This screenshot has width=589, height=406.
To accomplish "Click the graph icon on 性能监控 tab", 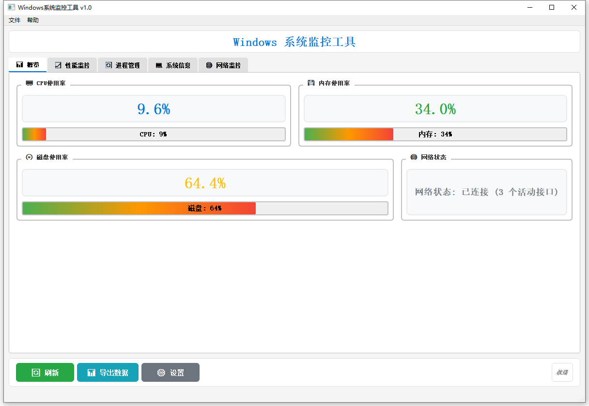I will (58, 65).
